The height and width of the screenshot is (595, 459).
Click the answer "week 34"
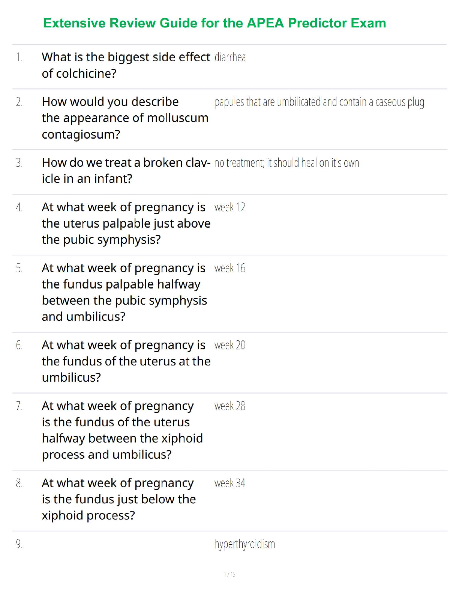coord(229,483)
